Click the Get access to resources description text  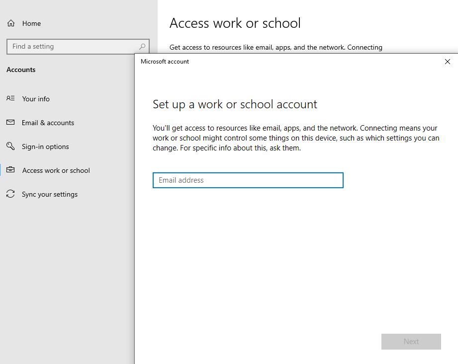click(275, 47)
